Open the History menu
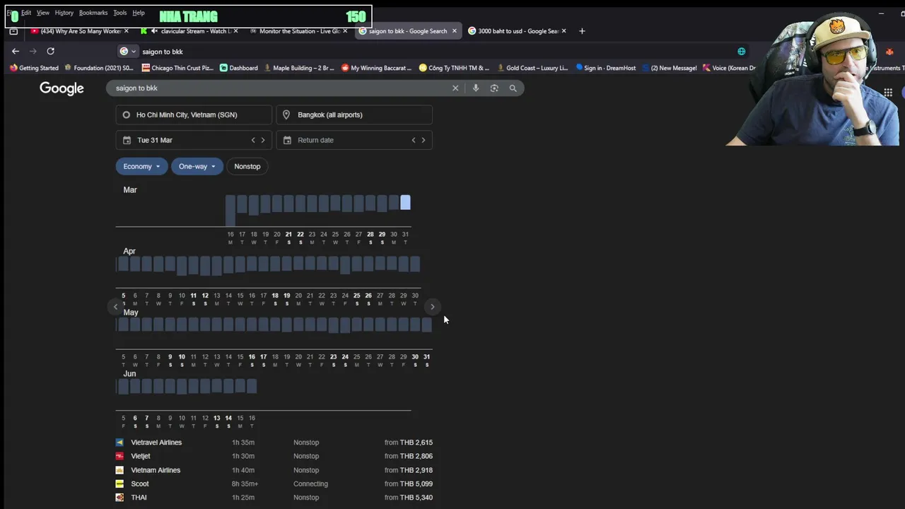 (x=64, y=13)
